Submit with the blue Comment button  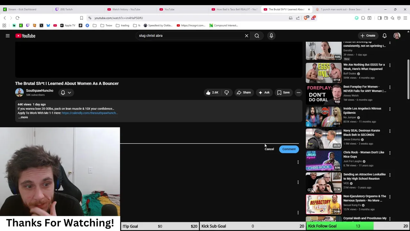pos(289,149)
